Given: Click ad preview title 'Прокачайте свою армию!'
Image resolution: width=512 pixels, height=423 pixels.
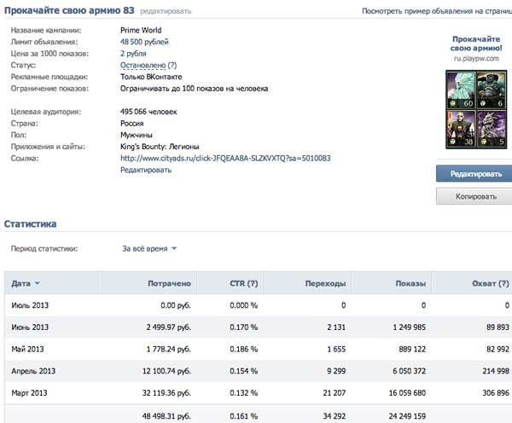Looking at the screenshot, I should [x=476, y=43].
